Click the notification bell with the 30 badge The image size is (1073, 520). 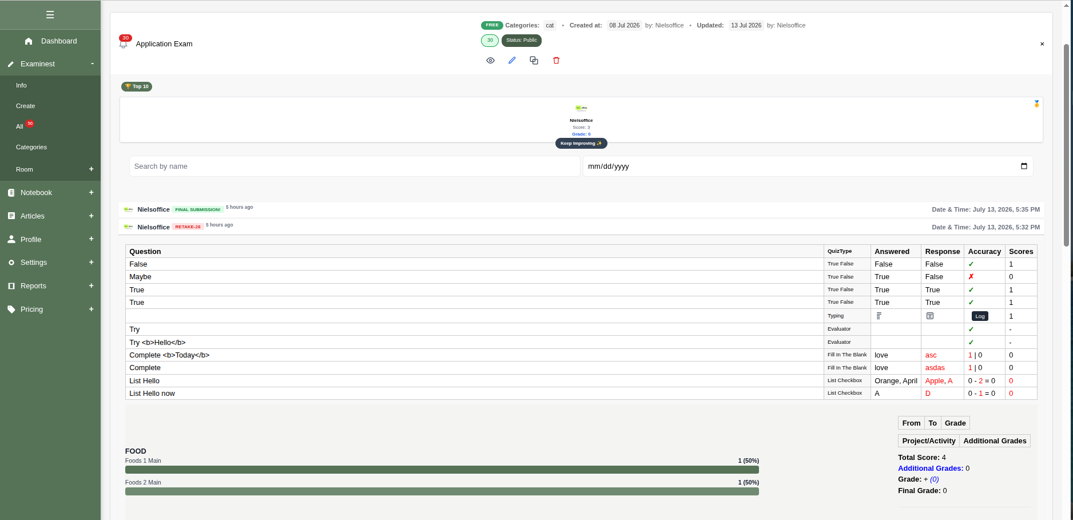[123, 43]
